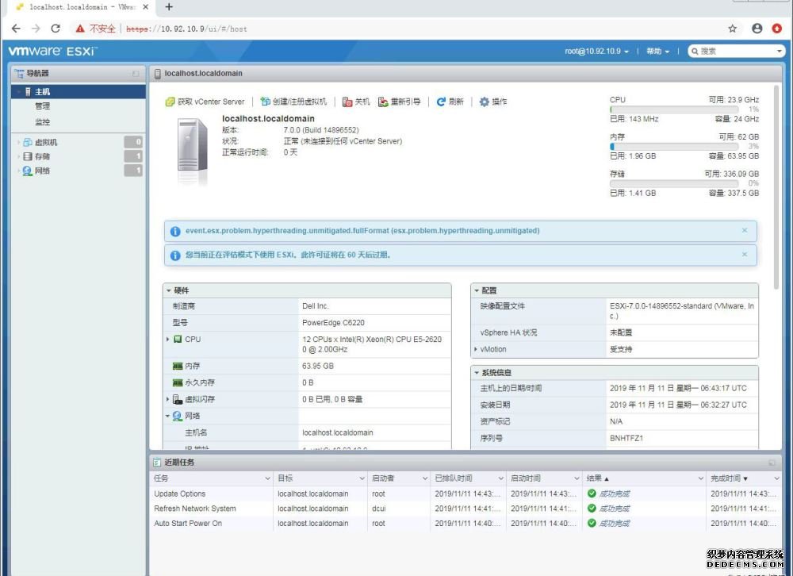Click the 刷新 refresh icon
The image size is (793, 576).
pyautogui.click(x=442, y=100)
